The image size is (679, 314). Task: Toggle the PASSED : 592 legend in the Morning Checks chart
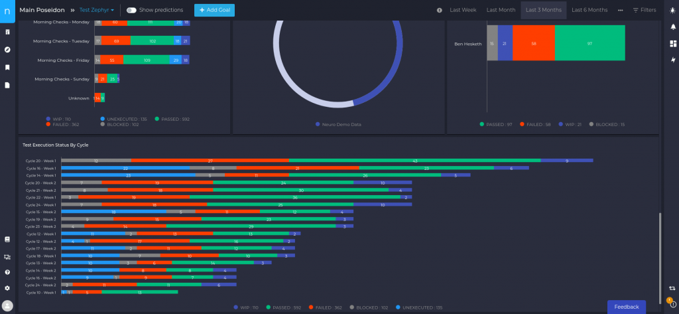[x=172, y=119]
